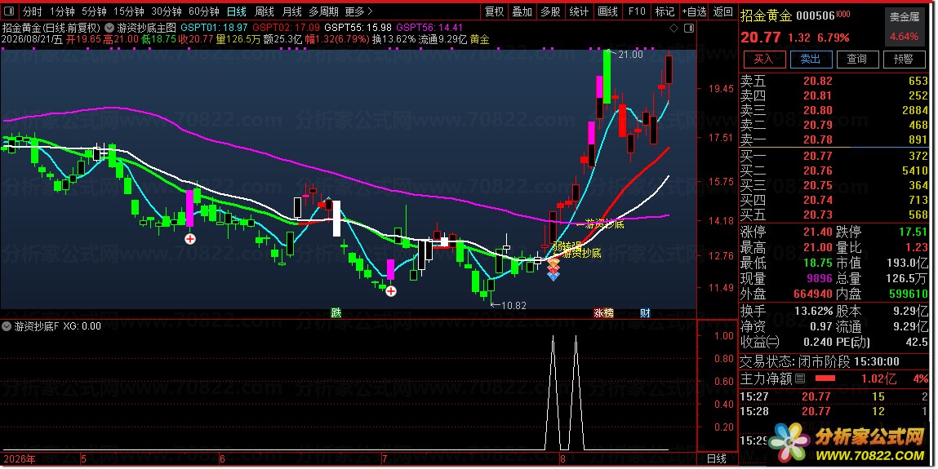Switch to the 60分钟 period
This screenshot has height=469, width=938.
coord(204,11)
